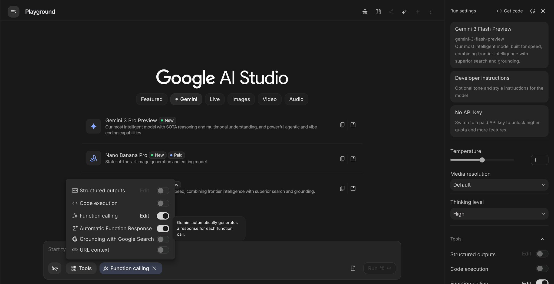Click the collapse arrows icon in header

(404, 12)
